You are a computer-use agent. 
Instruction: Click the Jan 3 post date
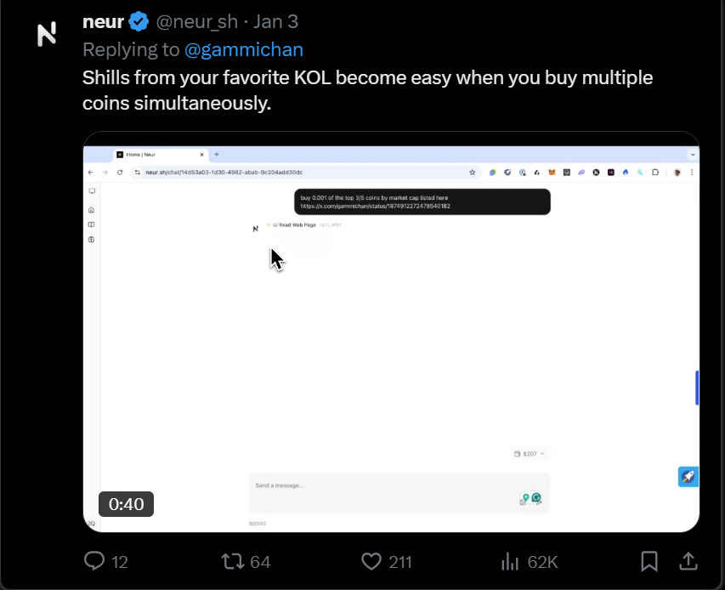pos(275,22)
